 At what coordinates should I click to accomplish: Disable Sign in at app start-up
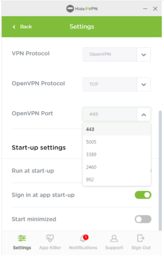143,195
